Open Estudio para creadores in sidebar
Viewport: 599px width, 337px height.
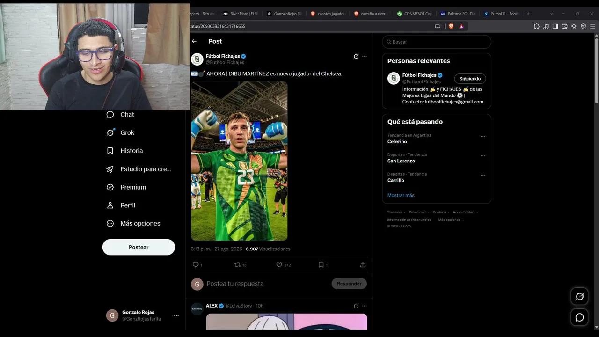[139, 169]
